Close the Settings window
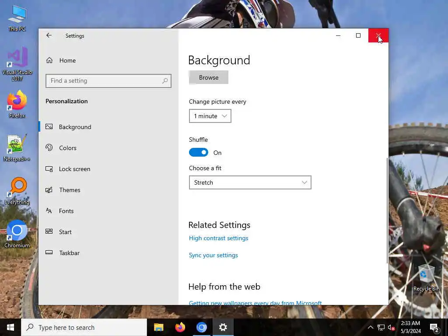 click(378, 35)
